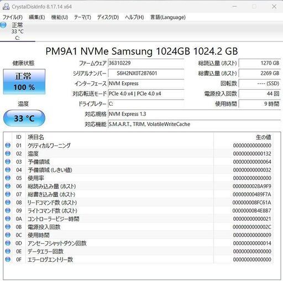Screen dimensions: 283x281
Task: Click status icon for row 06 総読み込み量
Action: point(8,186)
